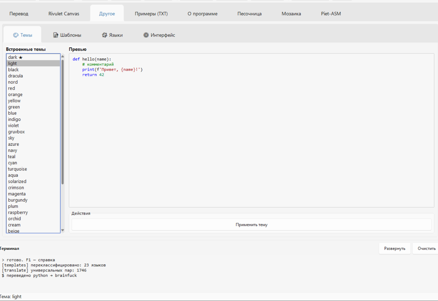Select the yellow theme

33,101
